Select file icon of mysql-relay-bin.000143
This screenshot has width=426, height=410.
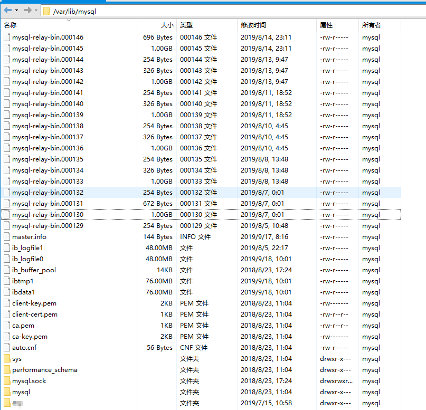(x=7, y=71)
